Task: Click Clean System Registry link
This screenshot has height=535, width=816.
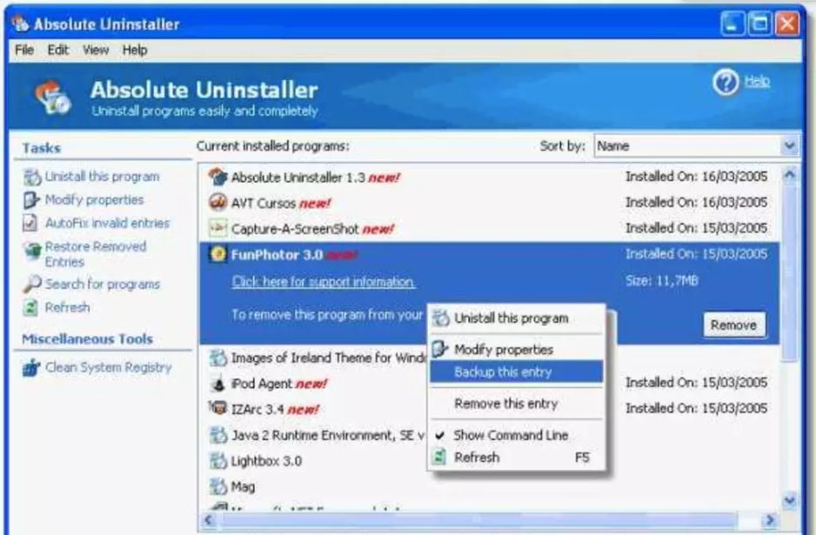Action: [108, 367]
